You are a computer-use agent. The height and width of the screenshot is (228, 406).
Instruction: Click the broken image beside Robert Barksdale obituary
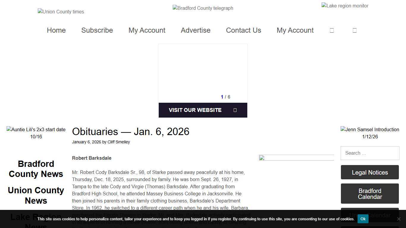(x=296, y=158)
